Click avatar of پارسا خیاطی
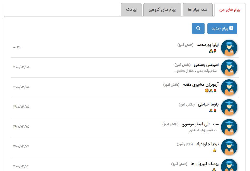Screen dimensions: 250x171 click(x=229, y=107)
